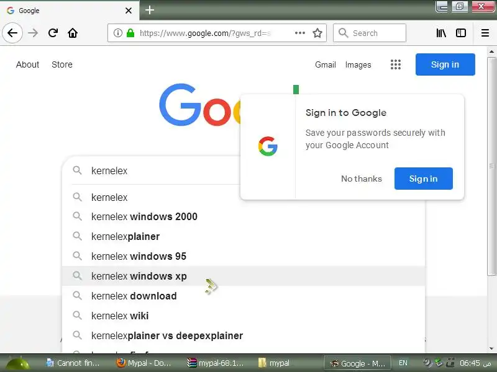
Task: Click the EN language indicator
Action: (403, 363)
